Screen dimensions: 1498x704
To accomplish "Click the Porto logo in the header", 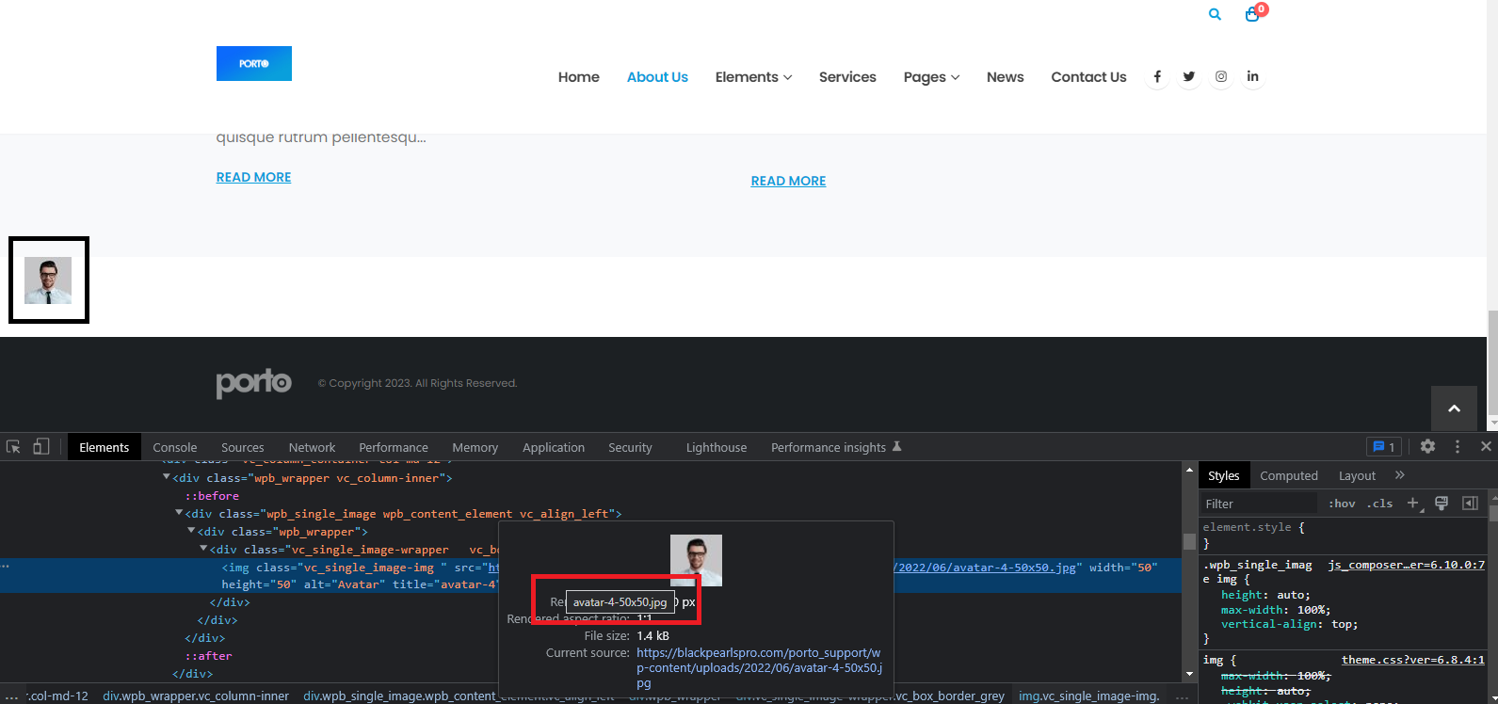I will point(254,63).
